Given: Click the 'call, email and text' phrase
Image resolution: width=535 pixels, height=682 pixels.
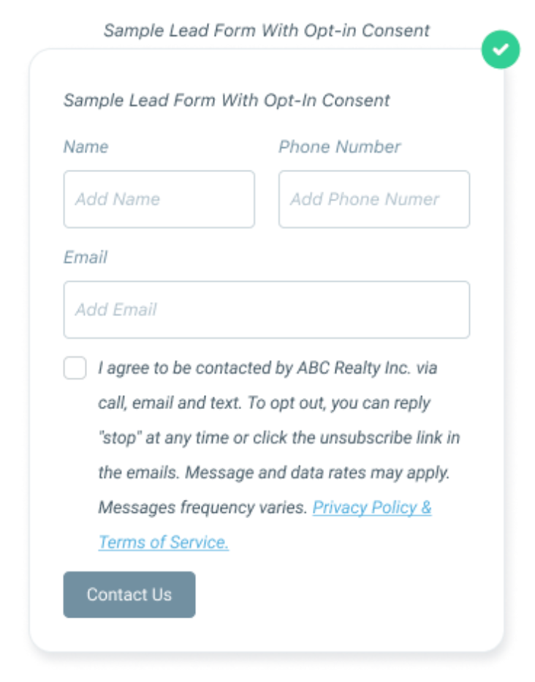Looking at the screenshot, I should 170,403.
